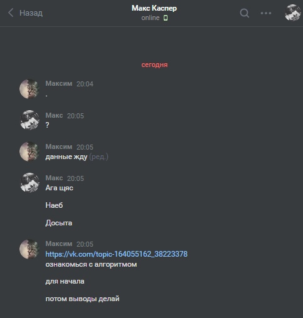This screenshot has width=303, height=318.
Task: Click Максим's avatar at 20:04 message
Action: [29, 89]
